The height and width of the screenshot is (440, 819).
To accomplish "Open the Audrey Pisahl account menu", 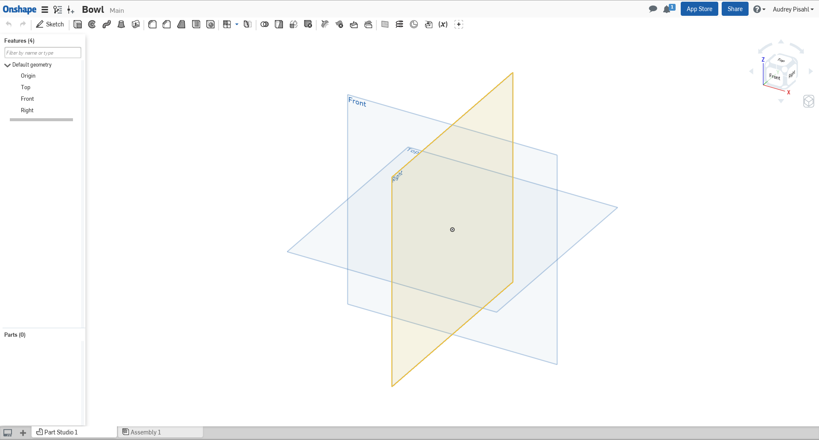I will (793, 9).
